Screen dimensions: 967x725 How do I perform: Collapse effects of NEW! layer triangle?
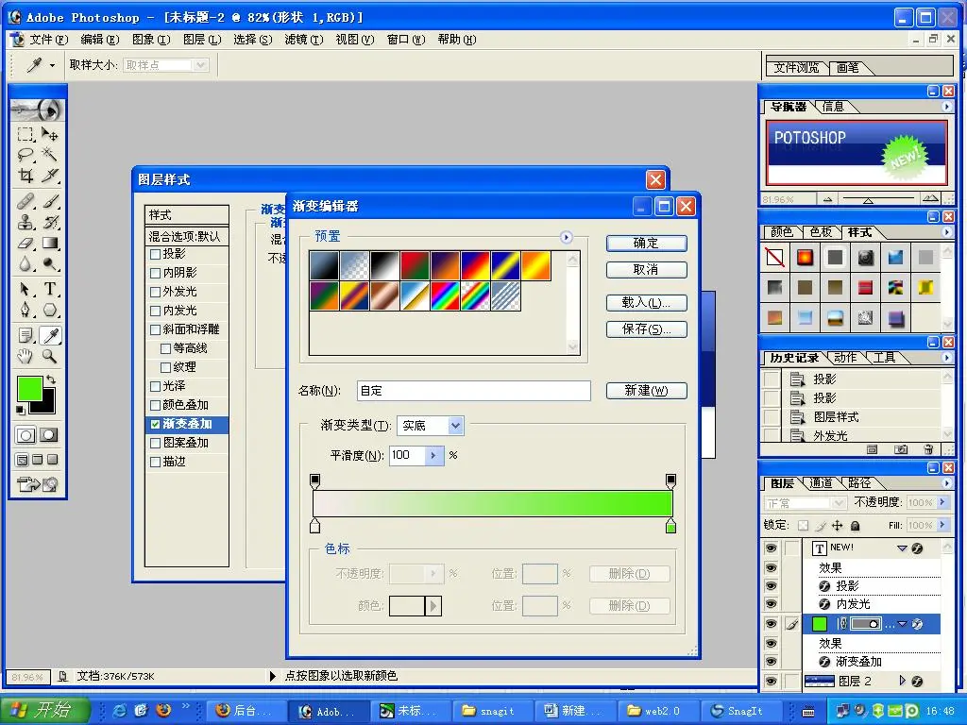pyautogui.click(x=902, y=548)
